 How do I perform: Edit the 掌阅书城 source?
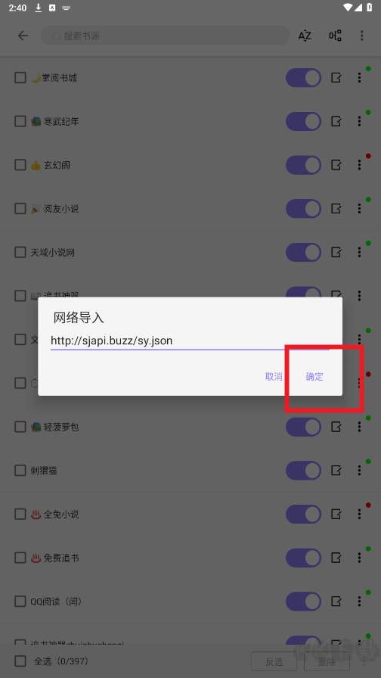pyautogui.click(x=336, y=78)
